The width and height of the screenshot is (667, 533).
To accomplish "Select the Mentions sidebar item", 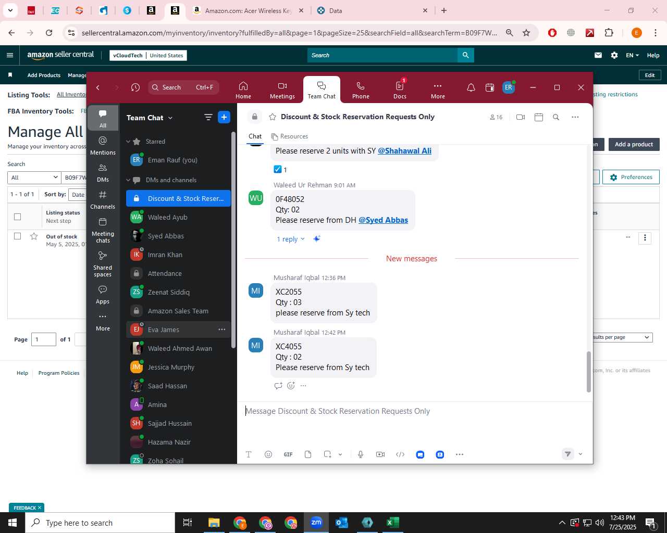I will tap(103, 146).
